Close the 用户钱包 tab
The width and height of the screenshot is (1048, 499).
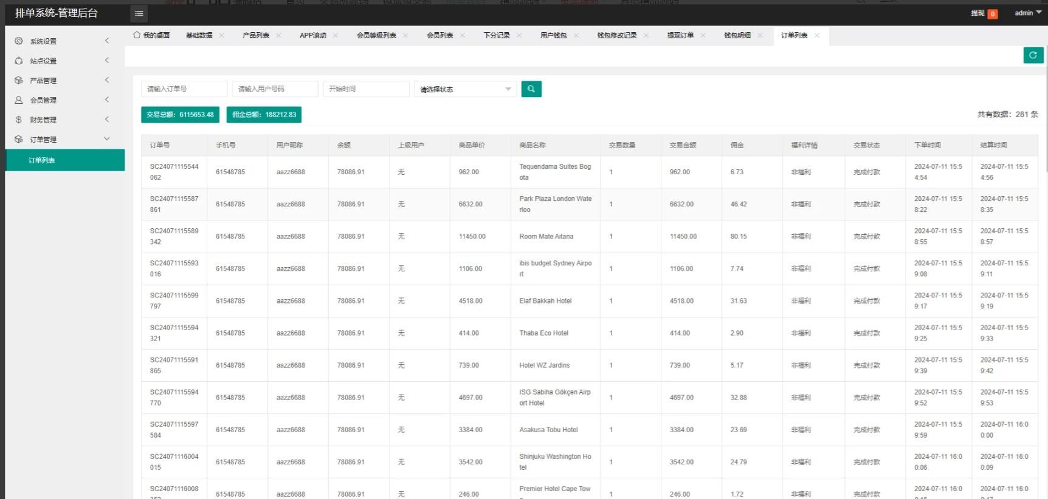576,35
